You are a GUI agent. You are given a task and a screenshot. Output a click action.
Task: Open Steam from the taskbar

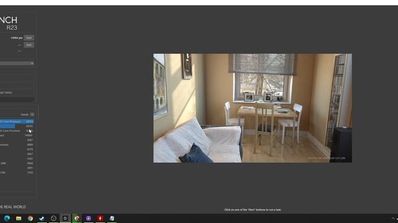(x=42, y=218)
